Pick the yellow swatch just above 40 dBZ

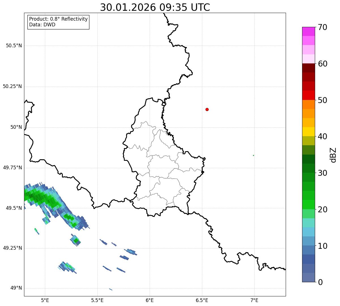[308, 132]
